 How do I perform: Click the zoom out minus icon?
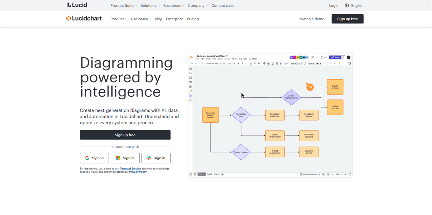click(x=332, y=175)
